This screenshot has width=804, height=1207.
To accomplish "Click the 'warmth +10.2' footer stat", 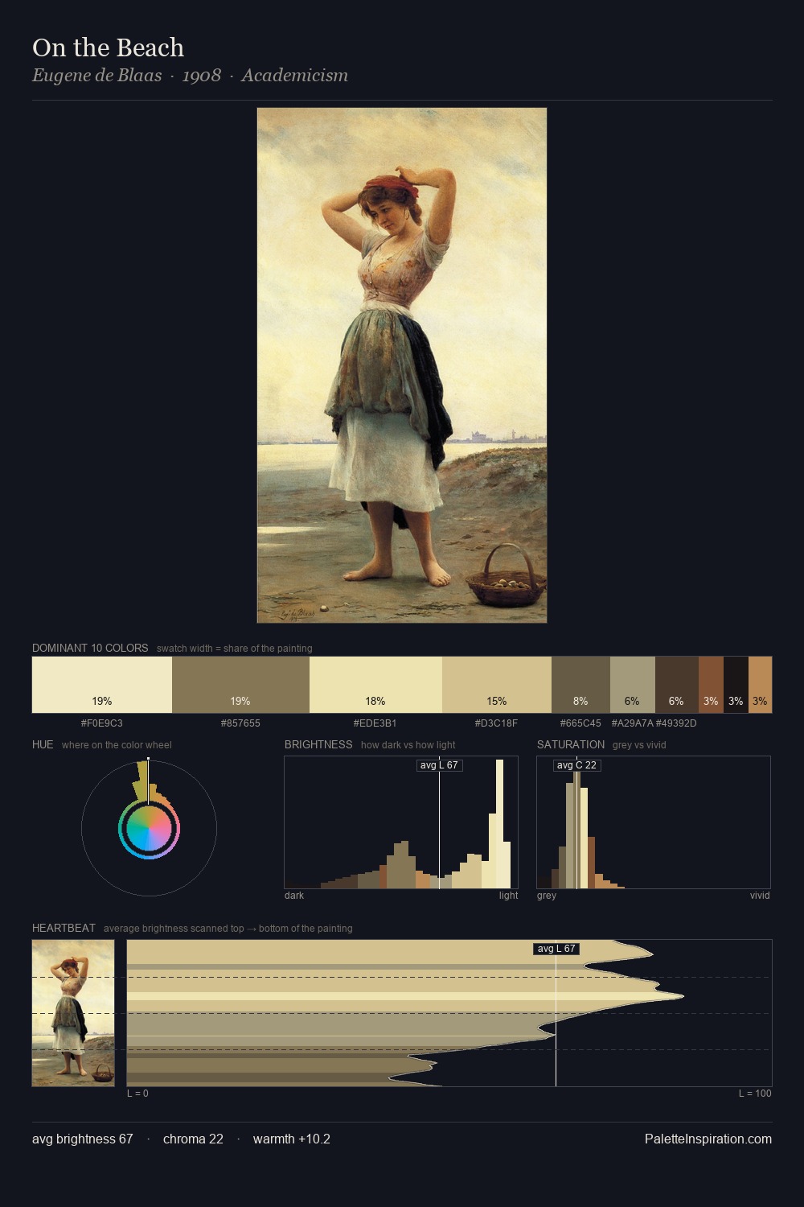I will tap(292, 1139).
